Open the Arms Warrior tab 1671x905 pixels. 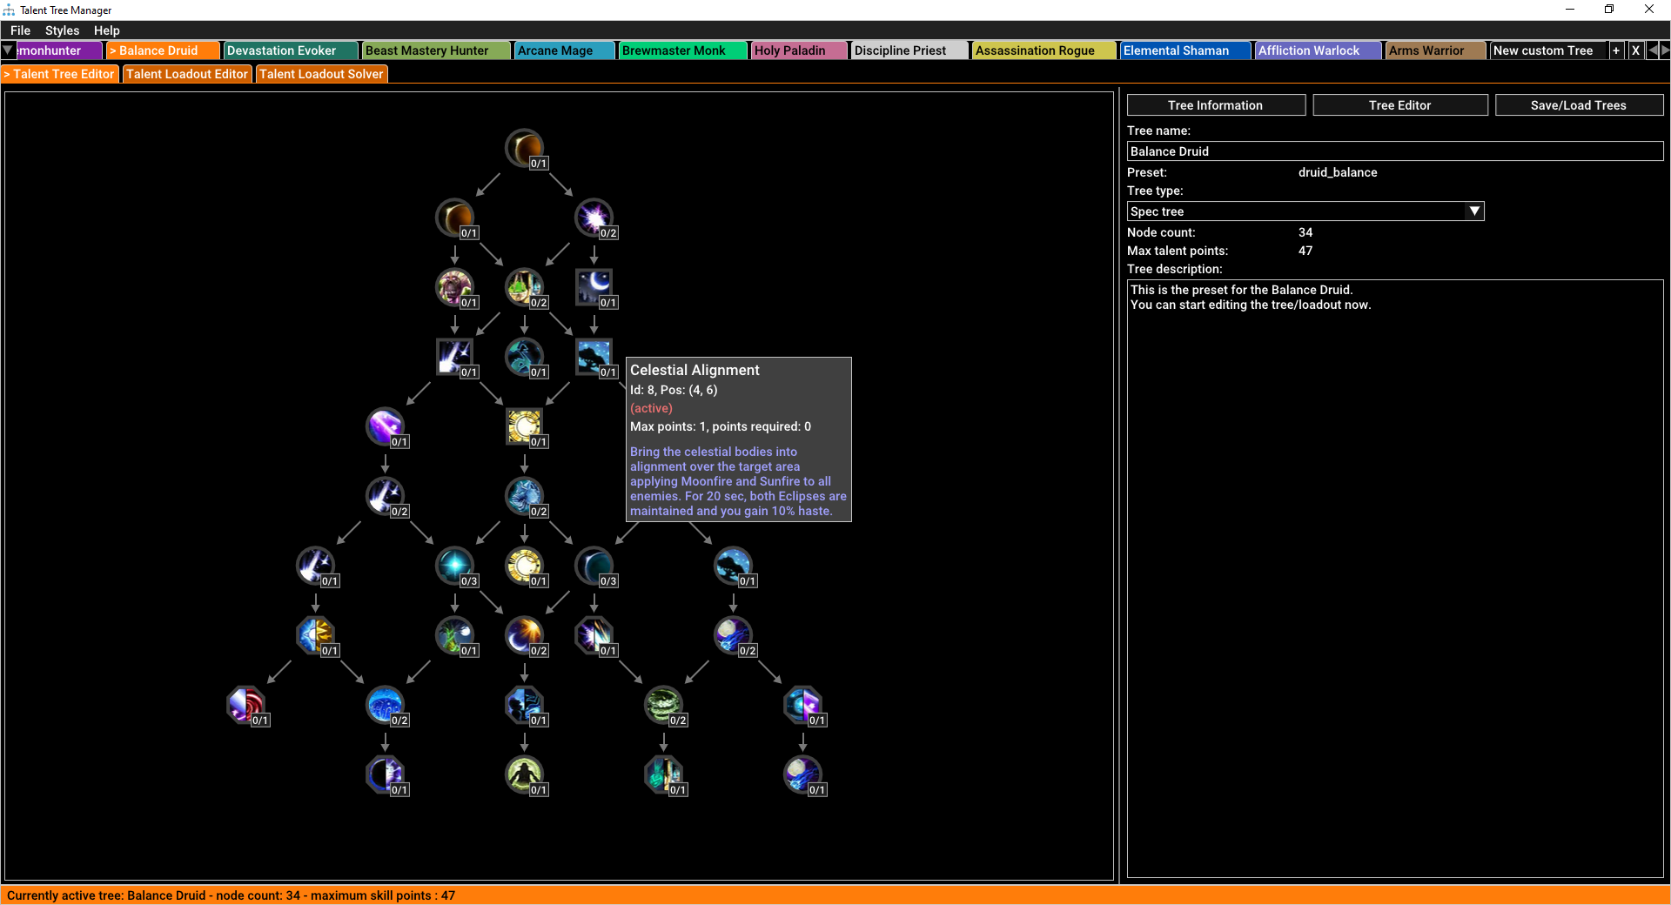1435,50
